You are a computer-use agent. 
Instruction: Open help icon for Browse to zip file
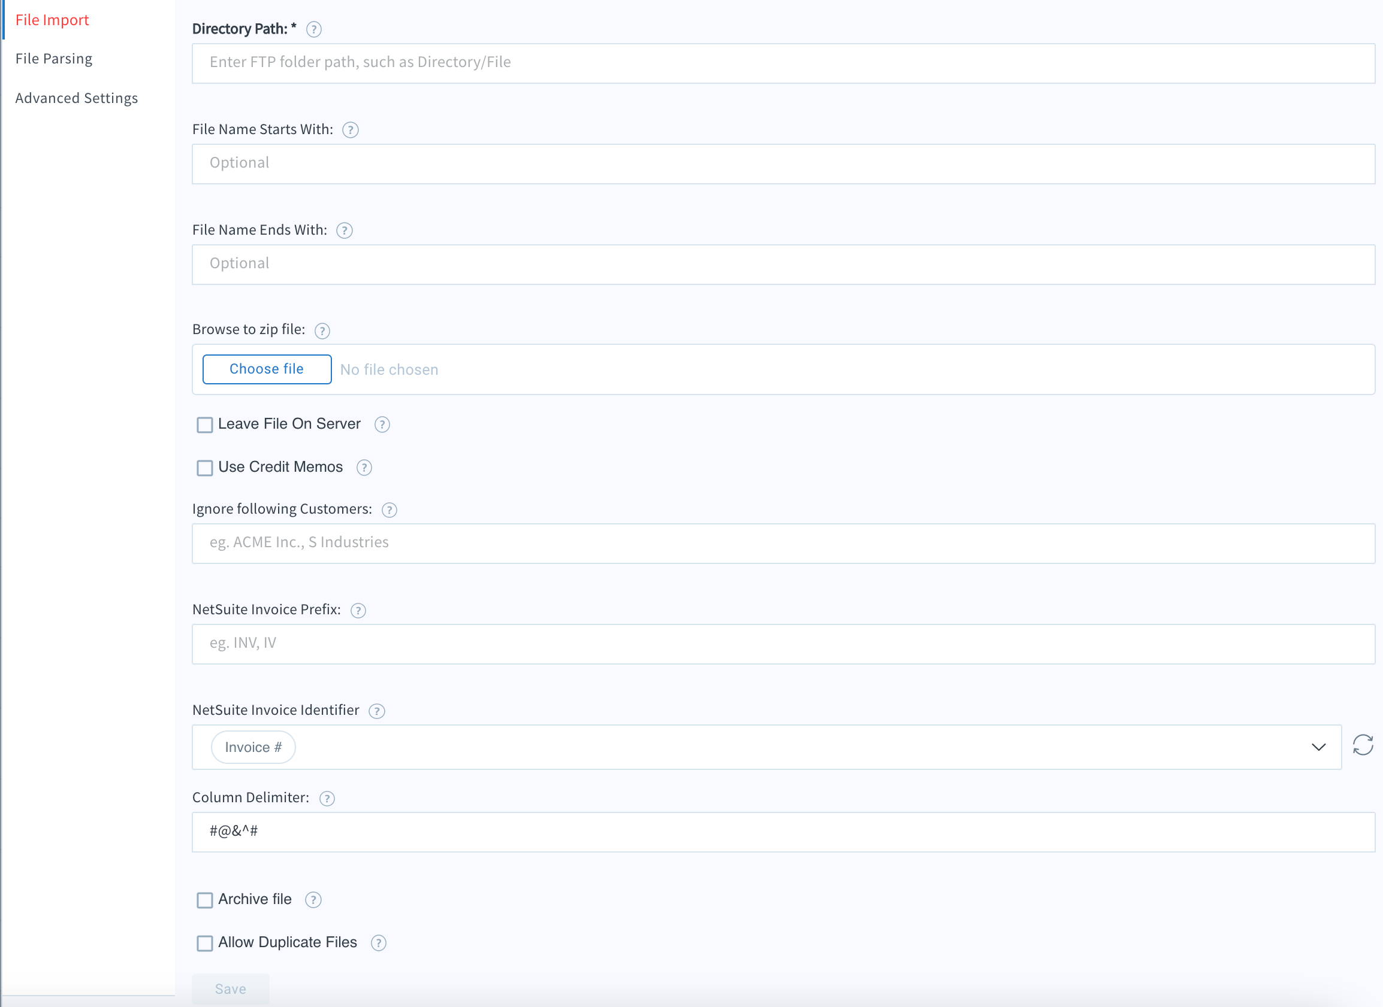[x=322, y=330]
